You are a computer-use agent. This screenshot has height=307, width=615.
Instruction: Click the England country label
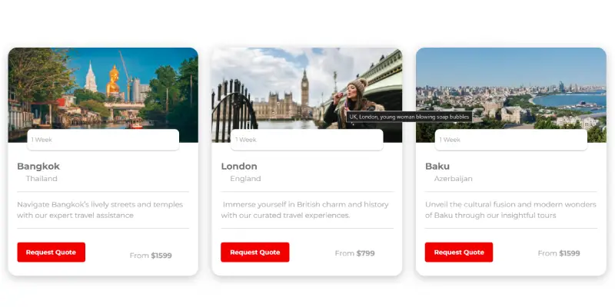click(x=245, y=179)
